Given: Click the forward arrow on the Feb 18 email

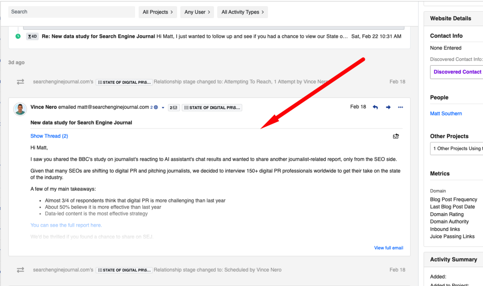Looking at the screenshot, I should (x=388, y=107).
